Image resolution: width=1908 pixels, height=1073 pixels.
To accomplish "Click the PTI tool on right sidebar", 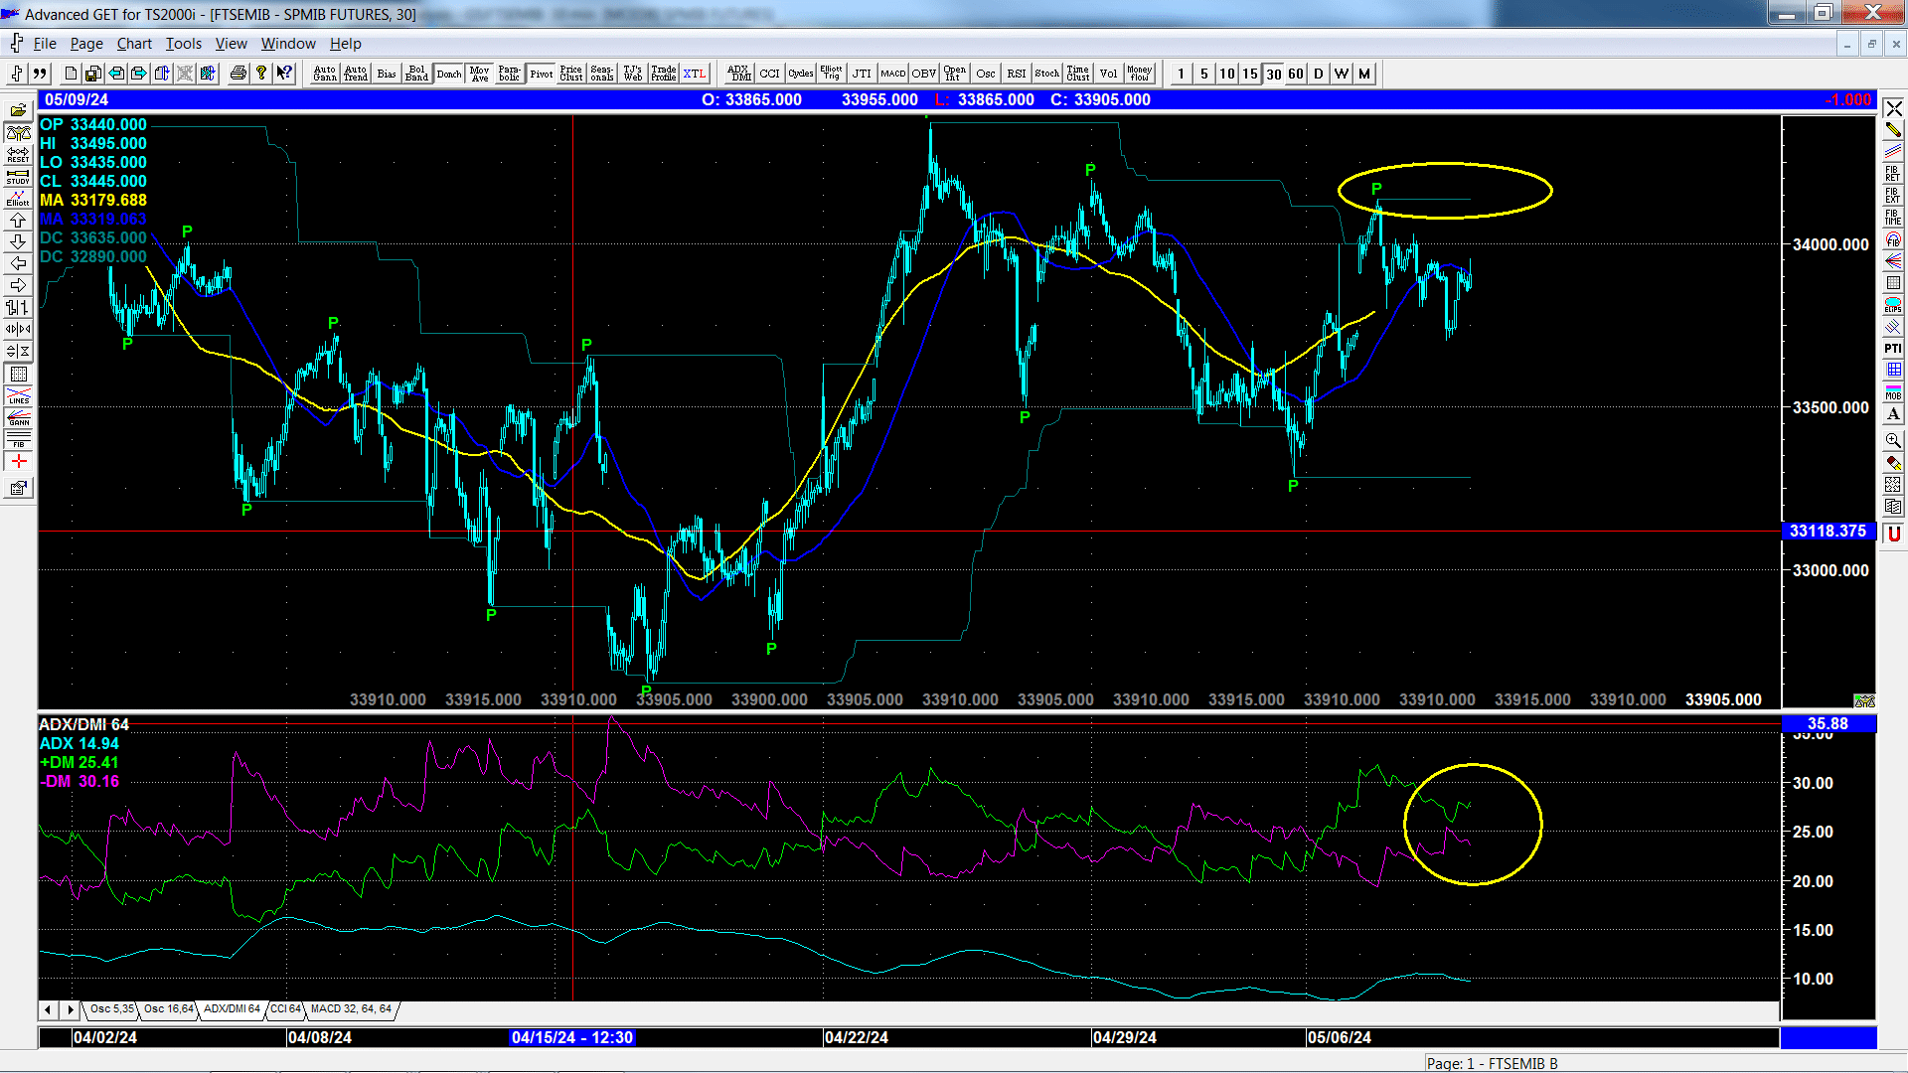I will click(1892, 348).
